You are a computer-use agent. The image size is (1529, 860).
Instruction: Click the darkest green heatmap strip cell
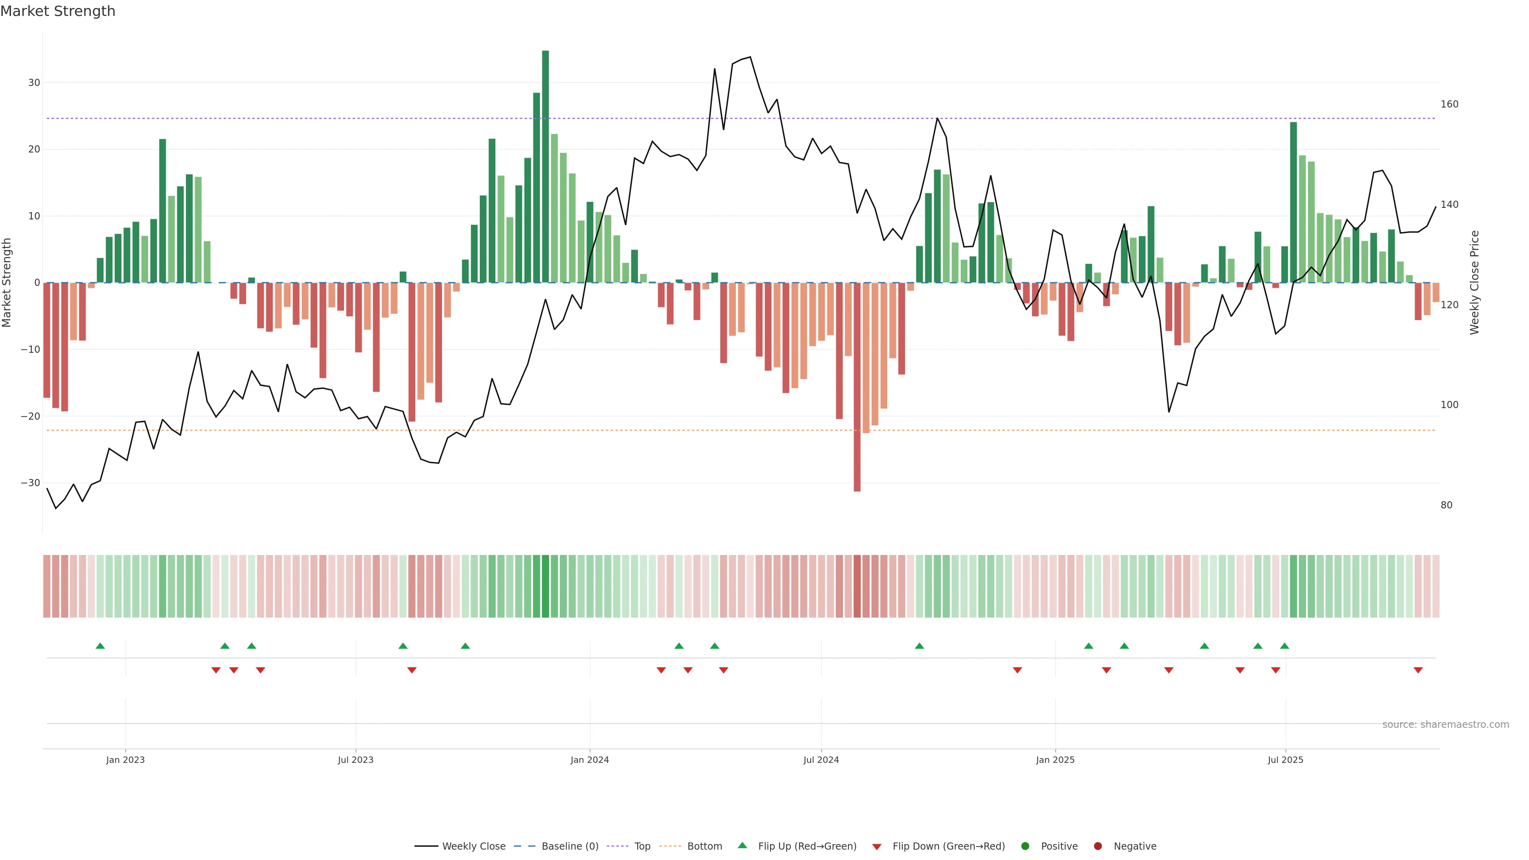(546, 586)
